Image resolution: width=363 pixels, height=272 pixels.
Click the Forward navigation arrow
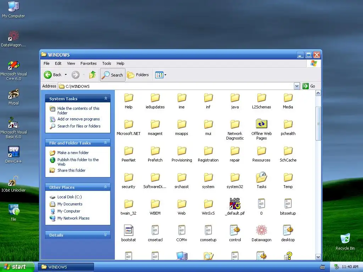pyautogui.click(x=76, y=75)
